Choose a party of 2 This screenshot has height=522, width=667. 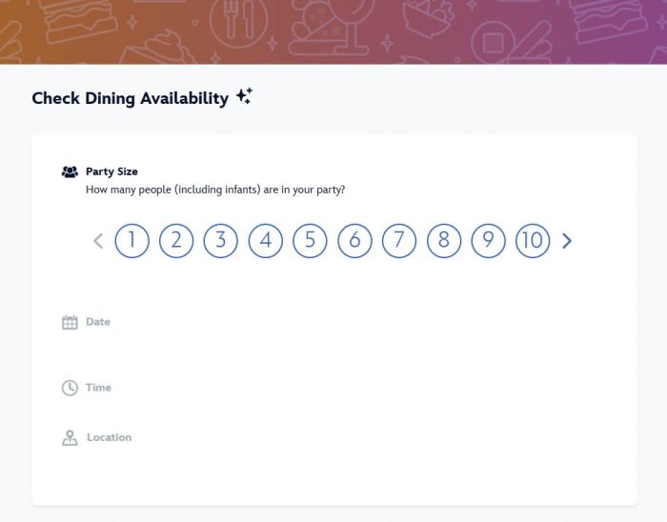tap(176, 241)
